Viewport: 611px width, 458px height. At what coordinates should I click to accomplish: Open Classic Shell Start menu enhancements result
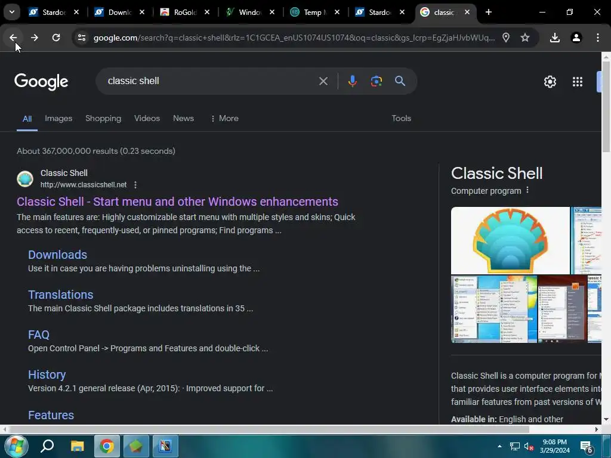177,202
